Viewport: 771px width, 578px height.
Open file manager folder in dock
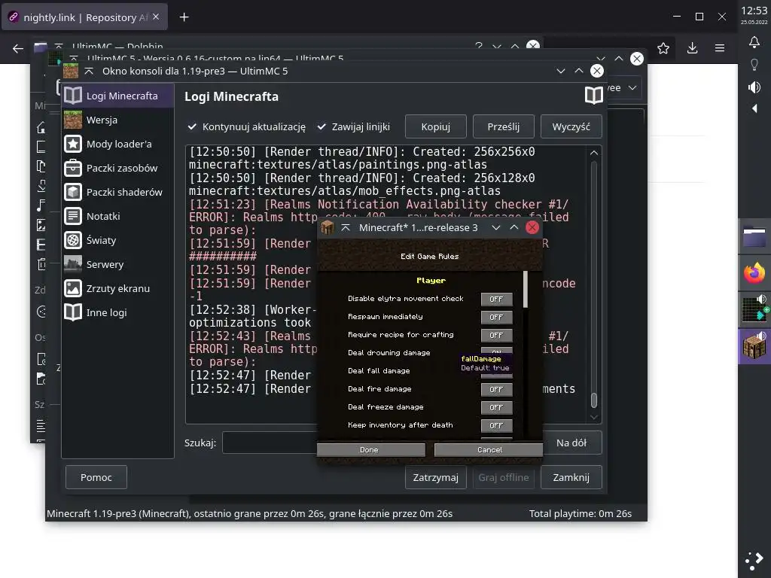click(754, 237)
